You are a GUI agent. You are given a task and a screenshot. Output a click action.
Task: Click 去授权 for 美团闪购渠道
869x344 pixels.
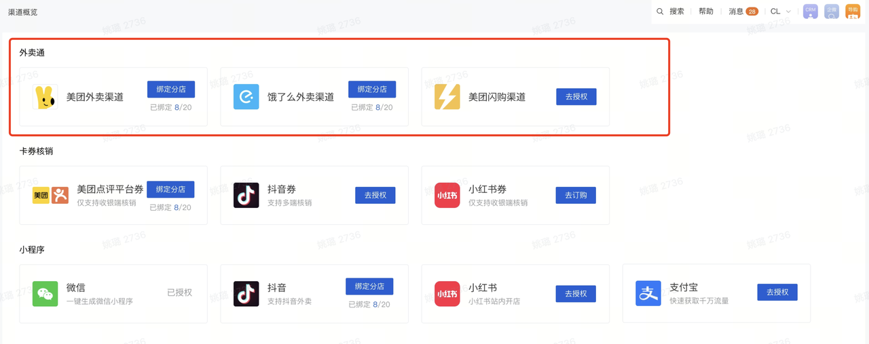tap(576, 97)
